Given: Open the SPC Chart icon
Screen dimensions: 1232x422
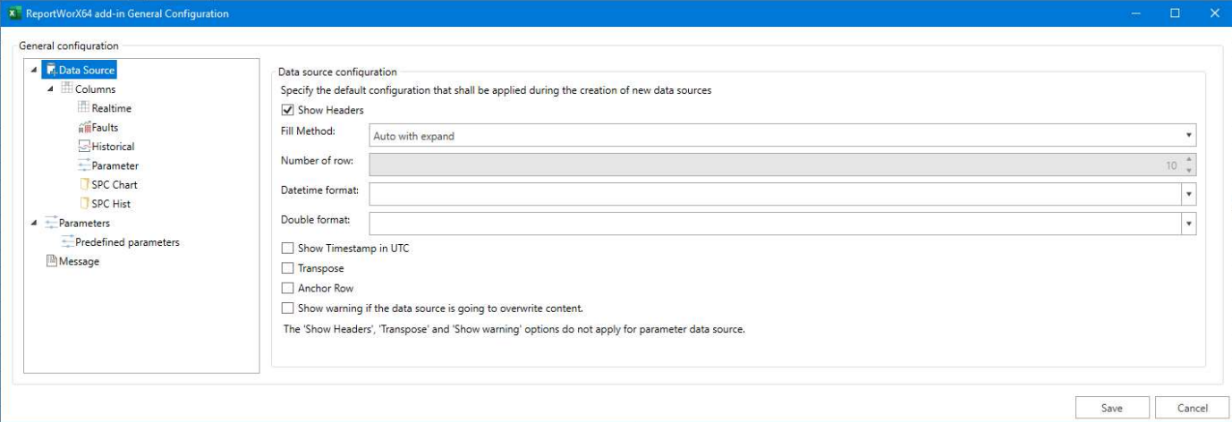Looking at the screenshot, I should [x=84, y=184].
